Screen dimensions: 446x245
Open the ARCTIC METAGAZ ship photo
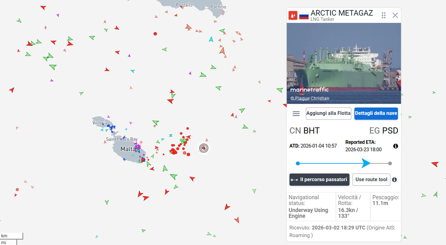click(x=344, y=63)
